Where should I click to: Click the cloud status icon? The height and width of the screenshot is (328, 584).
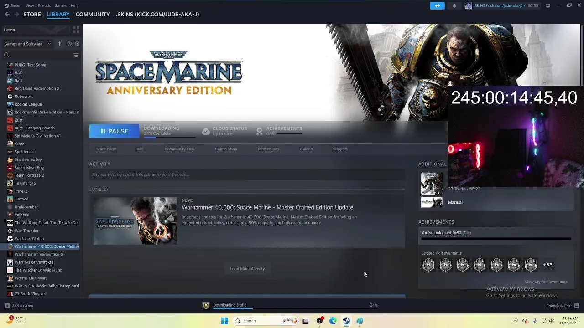tap(206, 131)
